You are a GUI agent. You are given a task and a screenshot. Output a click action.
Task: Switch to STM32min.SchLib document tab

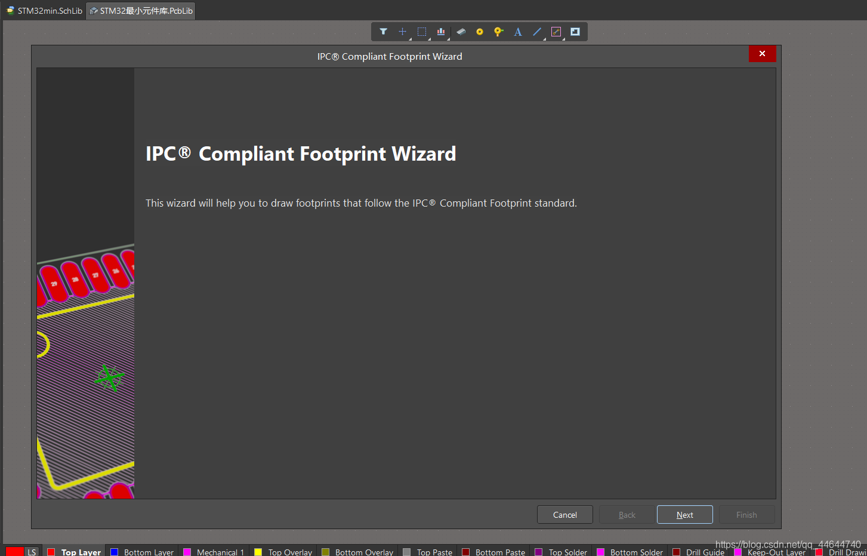45,11
